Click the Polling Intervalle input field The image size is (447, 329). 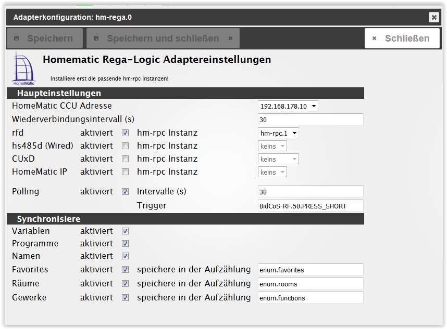tap(311, 192)
